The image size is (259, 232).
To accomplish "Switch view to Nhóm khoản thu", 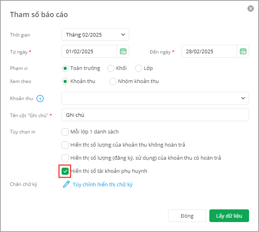I will pos(113,81).
